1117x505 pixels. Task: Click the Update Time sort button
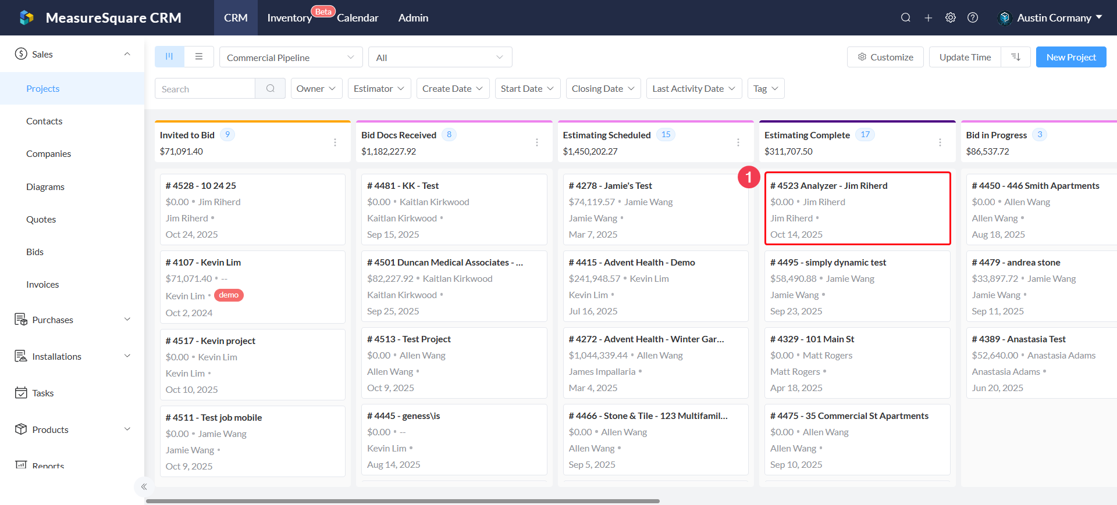click(965, 57)
